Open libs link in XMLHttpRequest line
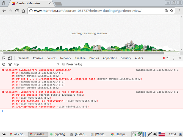183x137 pixels. [73, 107]
